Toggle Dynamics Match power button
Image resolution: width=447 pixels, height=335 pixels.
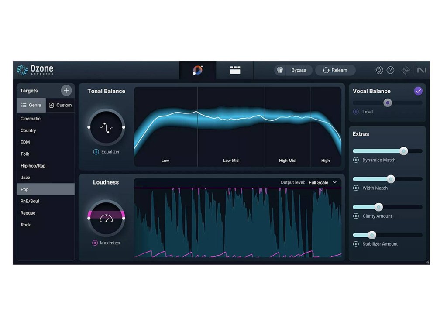tap(356, 160)
